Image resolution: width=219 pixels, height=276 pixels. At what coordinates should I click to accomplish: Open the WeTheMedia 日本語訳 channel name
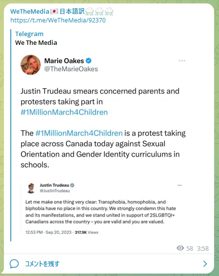point(62,11)
